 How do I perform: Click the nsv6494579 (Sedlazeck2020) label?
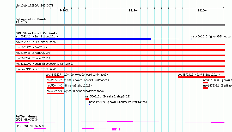(x=36, y=42)
